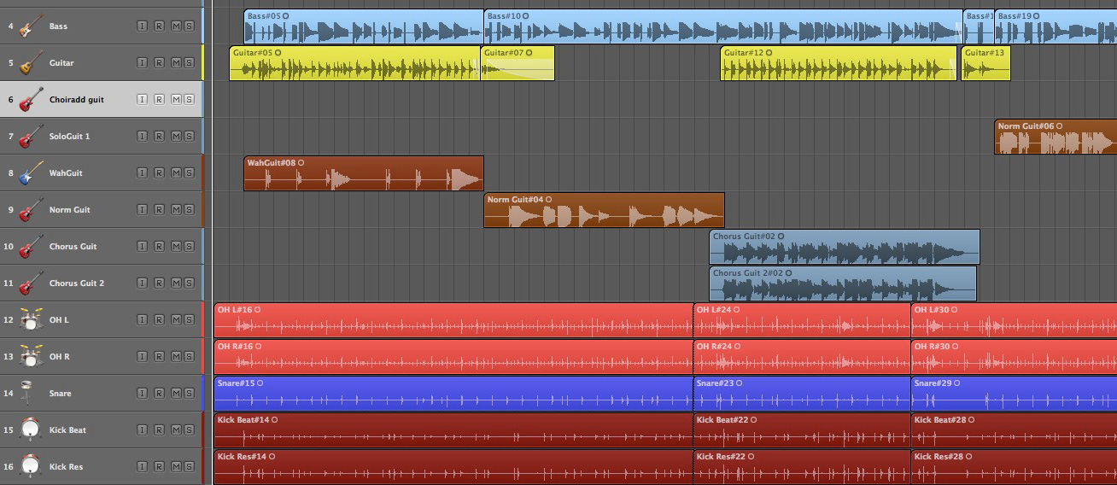Select the Bass#05 audio region
Image resolution: width=1117 pixels, height=485 pixels.
(364, 26)
